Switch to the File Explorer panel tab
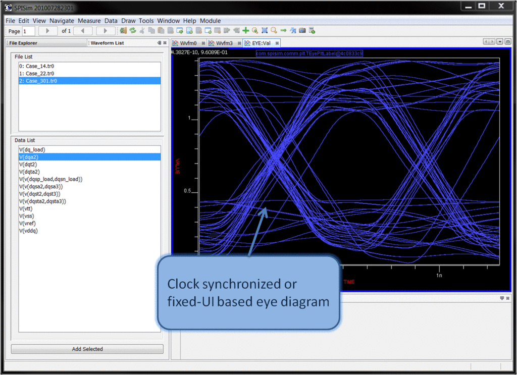 click(x=23, y=43)
